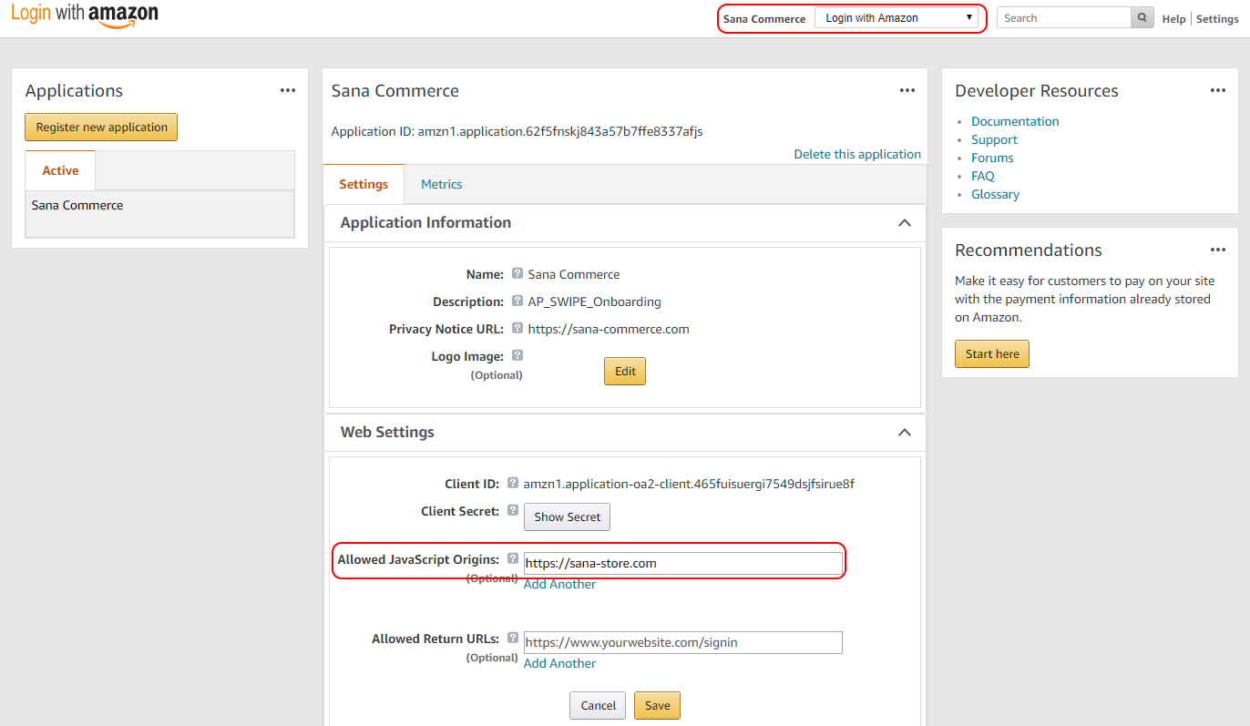Open Help in the top bar
Screen dimensions: 1250x726
coord(1173,19)
